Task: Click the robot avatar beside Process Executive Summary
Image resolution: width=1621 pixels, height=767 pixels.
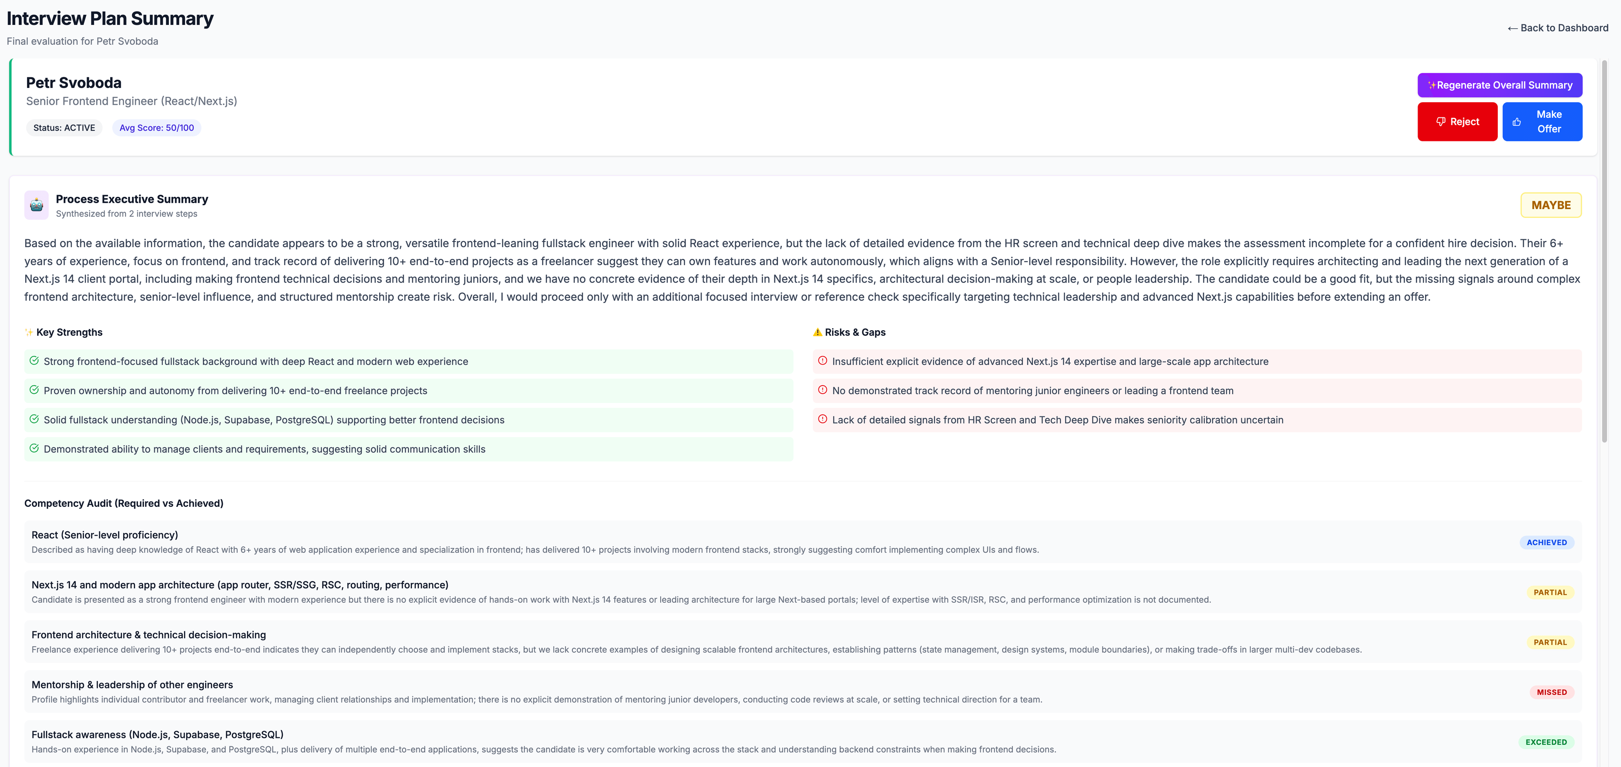Action: click(x=36, y=205)
